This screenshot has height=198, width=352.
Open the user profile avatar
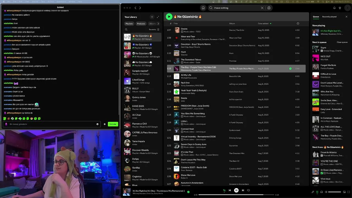(x=348, y=8)
